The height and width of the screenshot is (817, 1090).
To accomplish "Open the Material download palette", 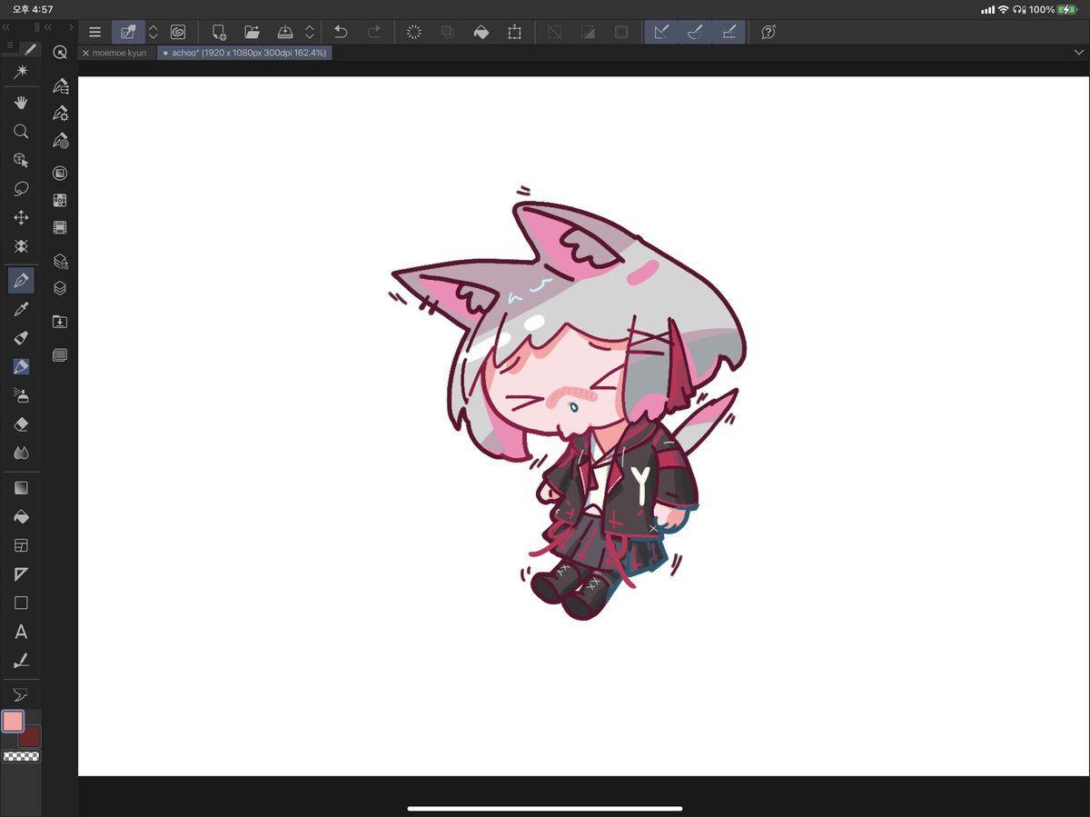I will click(60, 321).
